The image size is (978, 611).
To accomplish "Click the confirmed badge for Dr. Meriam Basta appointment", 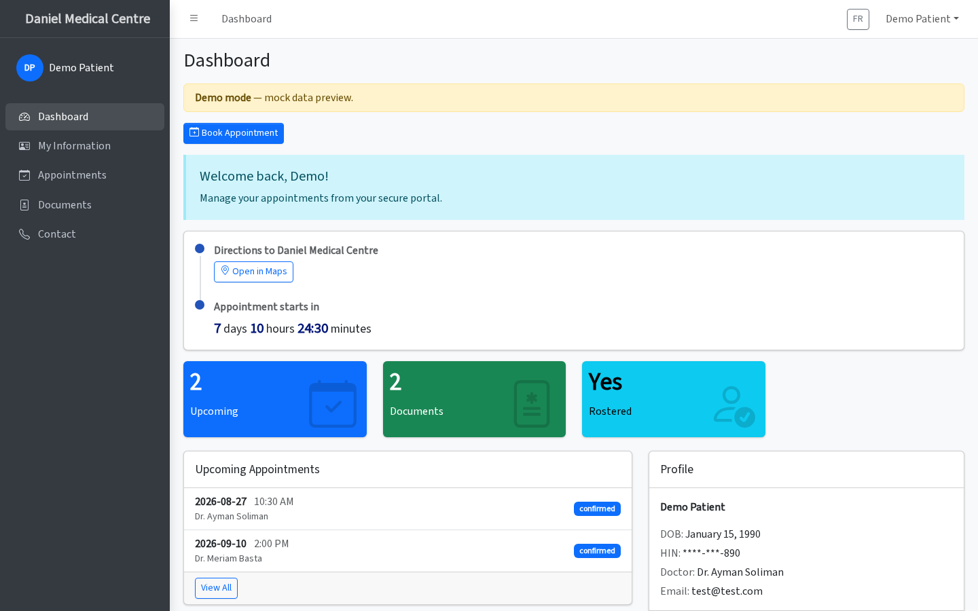I will click(597, 551).
